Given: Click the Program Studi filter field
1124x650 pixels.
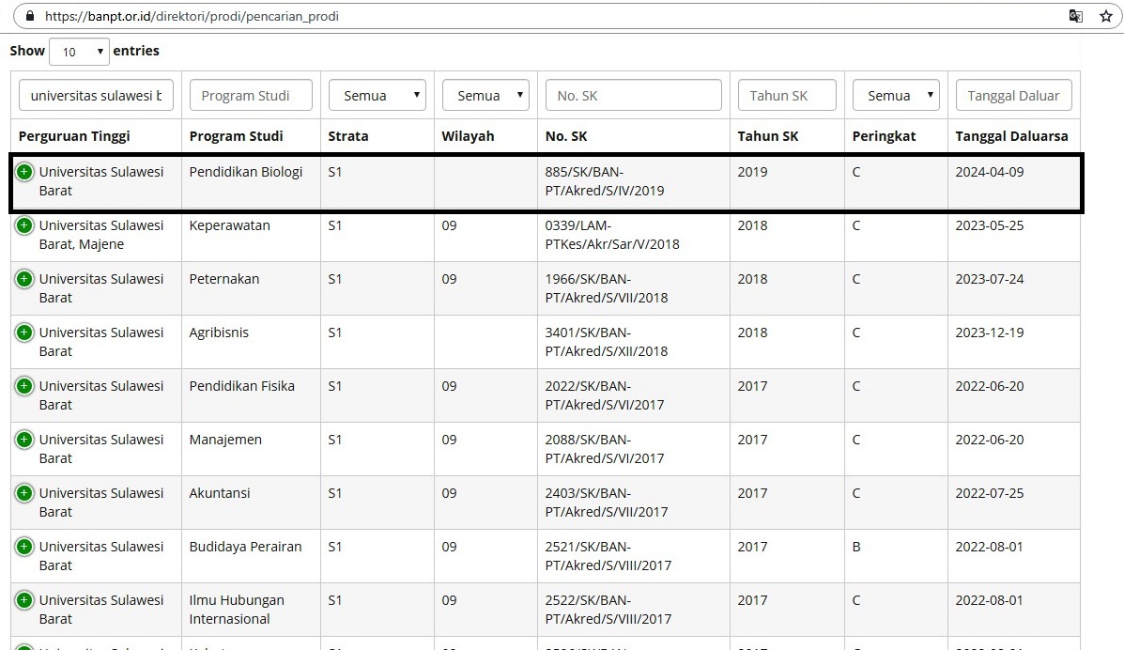Looking at the screenshot, I should point(251,95).
